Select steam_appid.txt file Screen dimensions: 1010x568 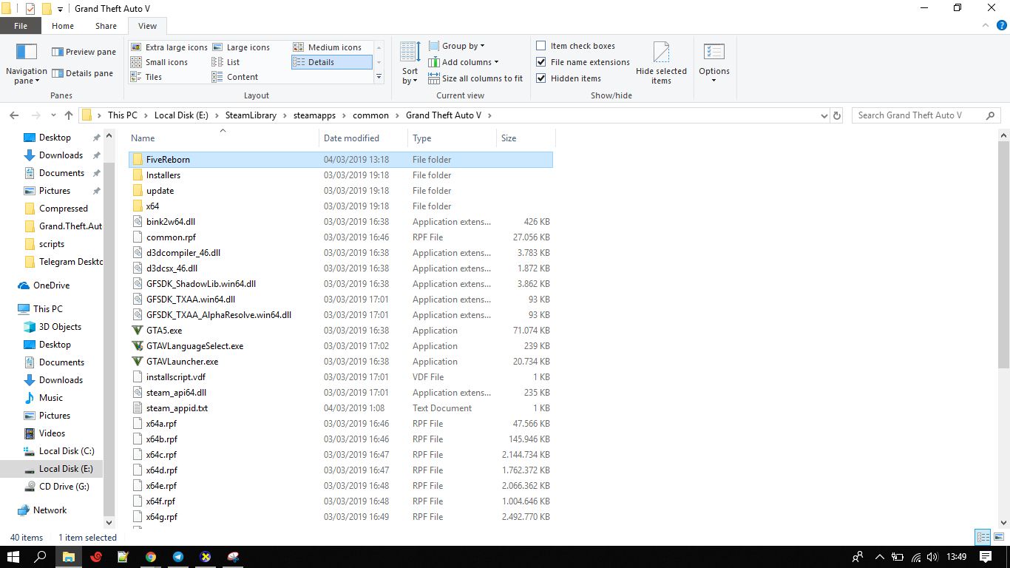(x=340, y=408)
